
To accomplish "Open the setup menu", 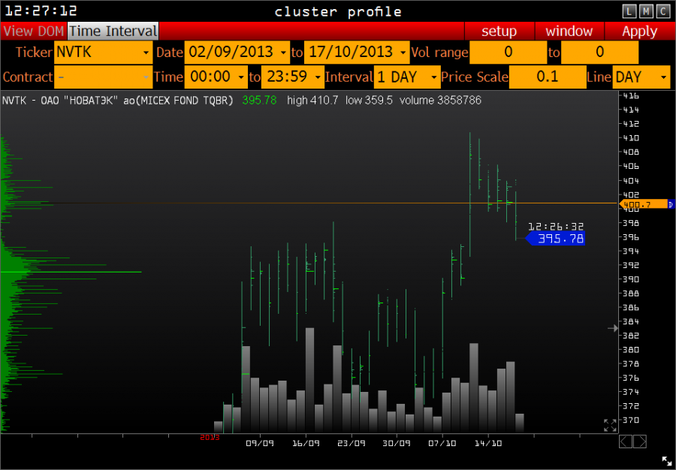I will 499,31.
